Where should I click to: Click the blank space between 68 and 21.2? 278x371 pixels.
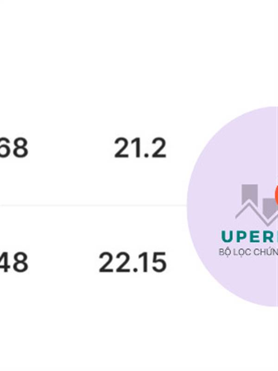click(71, 148)
